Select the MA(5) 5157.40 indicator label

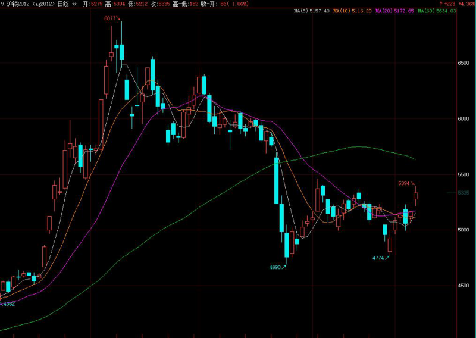311,11
